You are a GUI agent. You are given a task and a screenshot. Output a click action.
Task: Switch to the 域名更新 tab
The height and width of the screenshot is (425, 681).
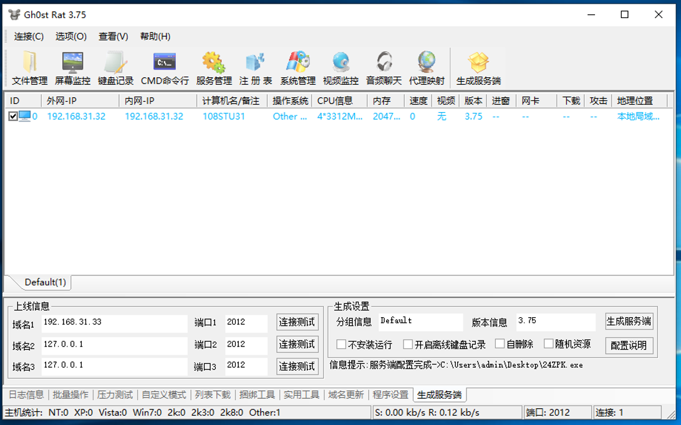tap(345, 394)
